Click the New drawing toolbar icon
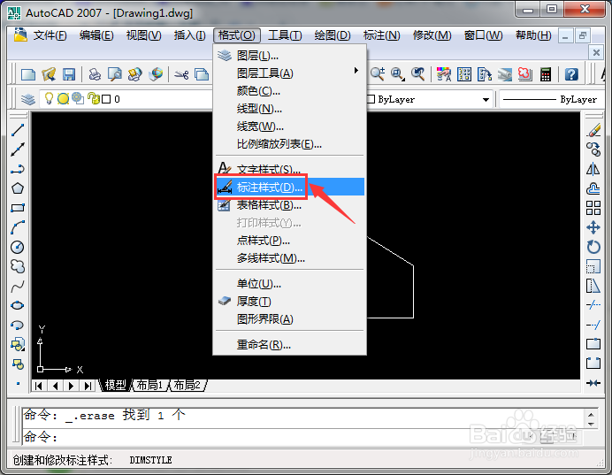 [28, 74]
